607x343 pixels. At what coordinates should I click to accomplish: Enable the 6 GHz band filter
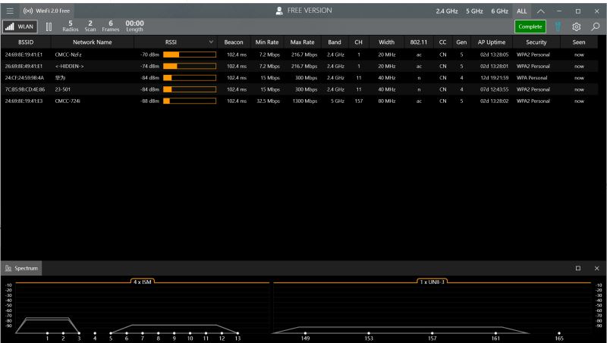pyautogui.click(x=499, y=11)
